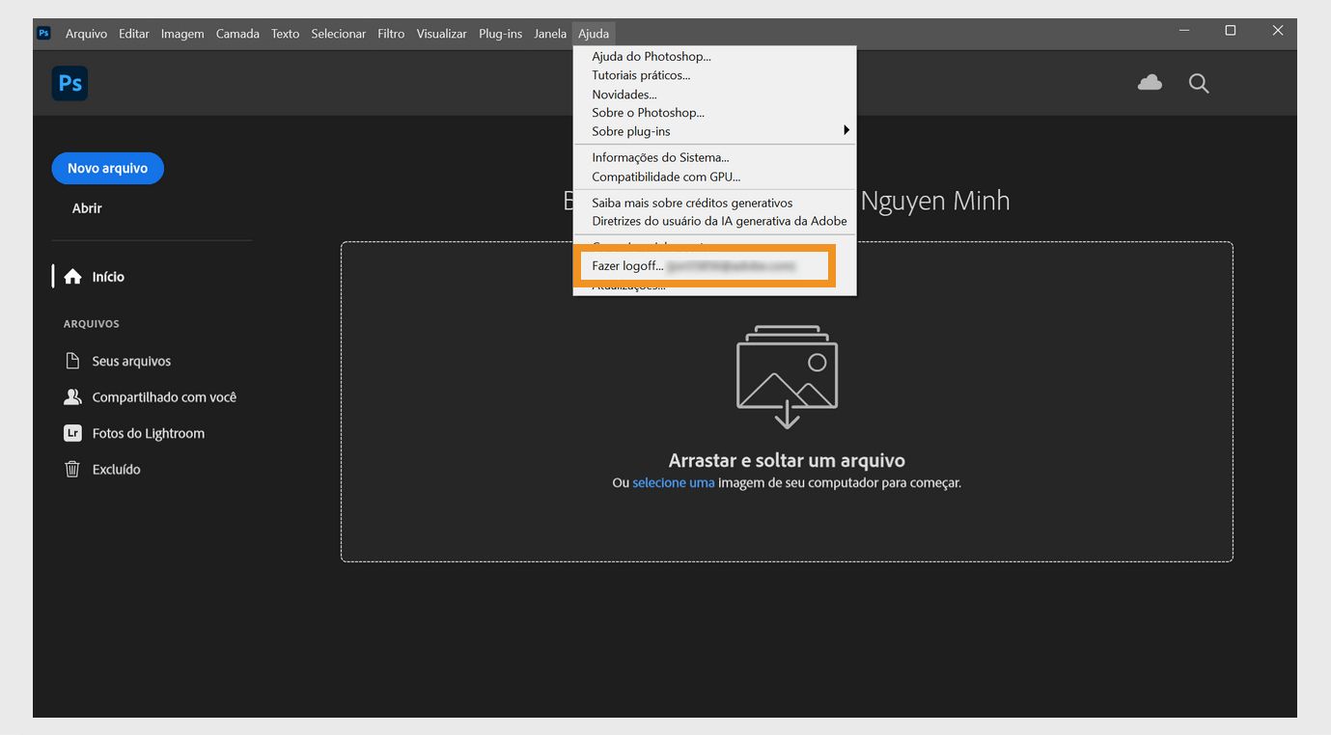Open the Texto menu
1331x735 pixels.
tap(285, 34)
